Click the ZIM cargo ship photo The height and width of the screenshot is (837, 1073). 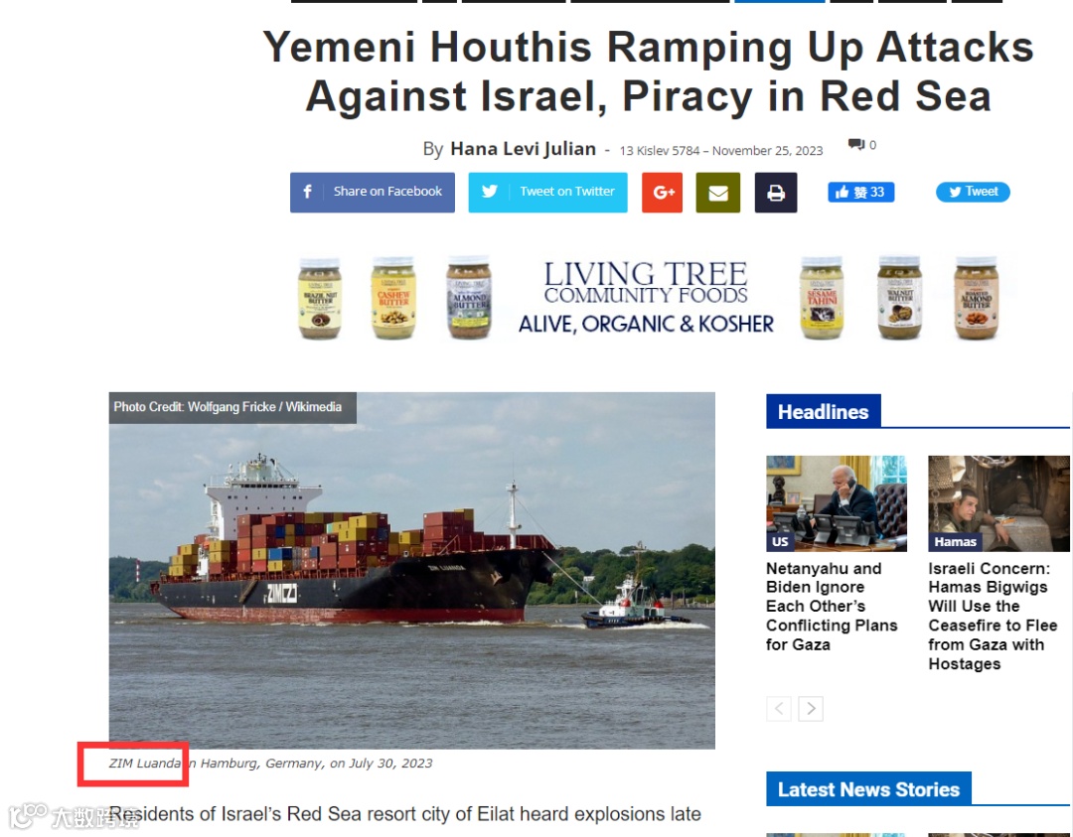[x=412, y=570]
